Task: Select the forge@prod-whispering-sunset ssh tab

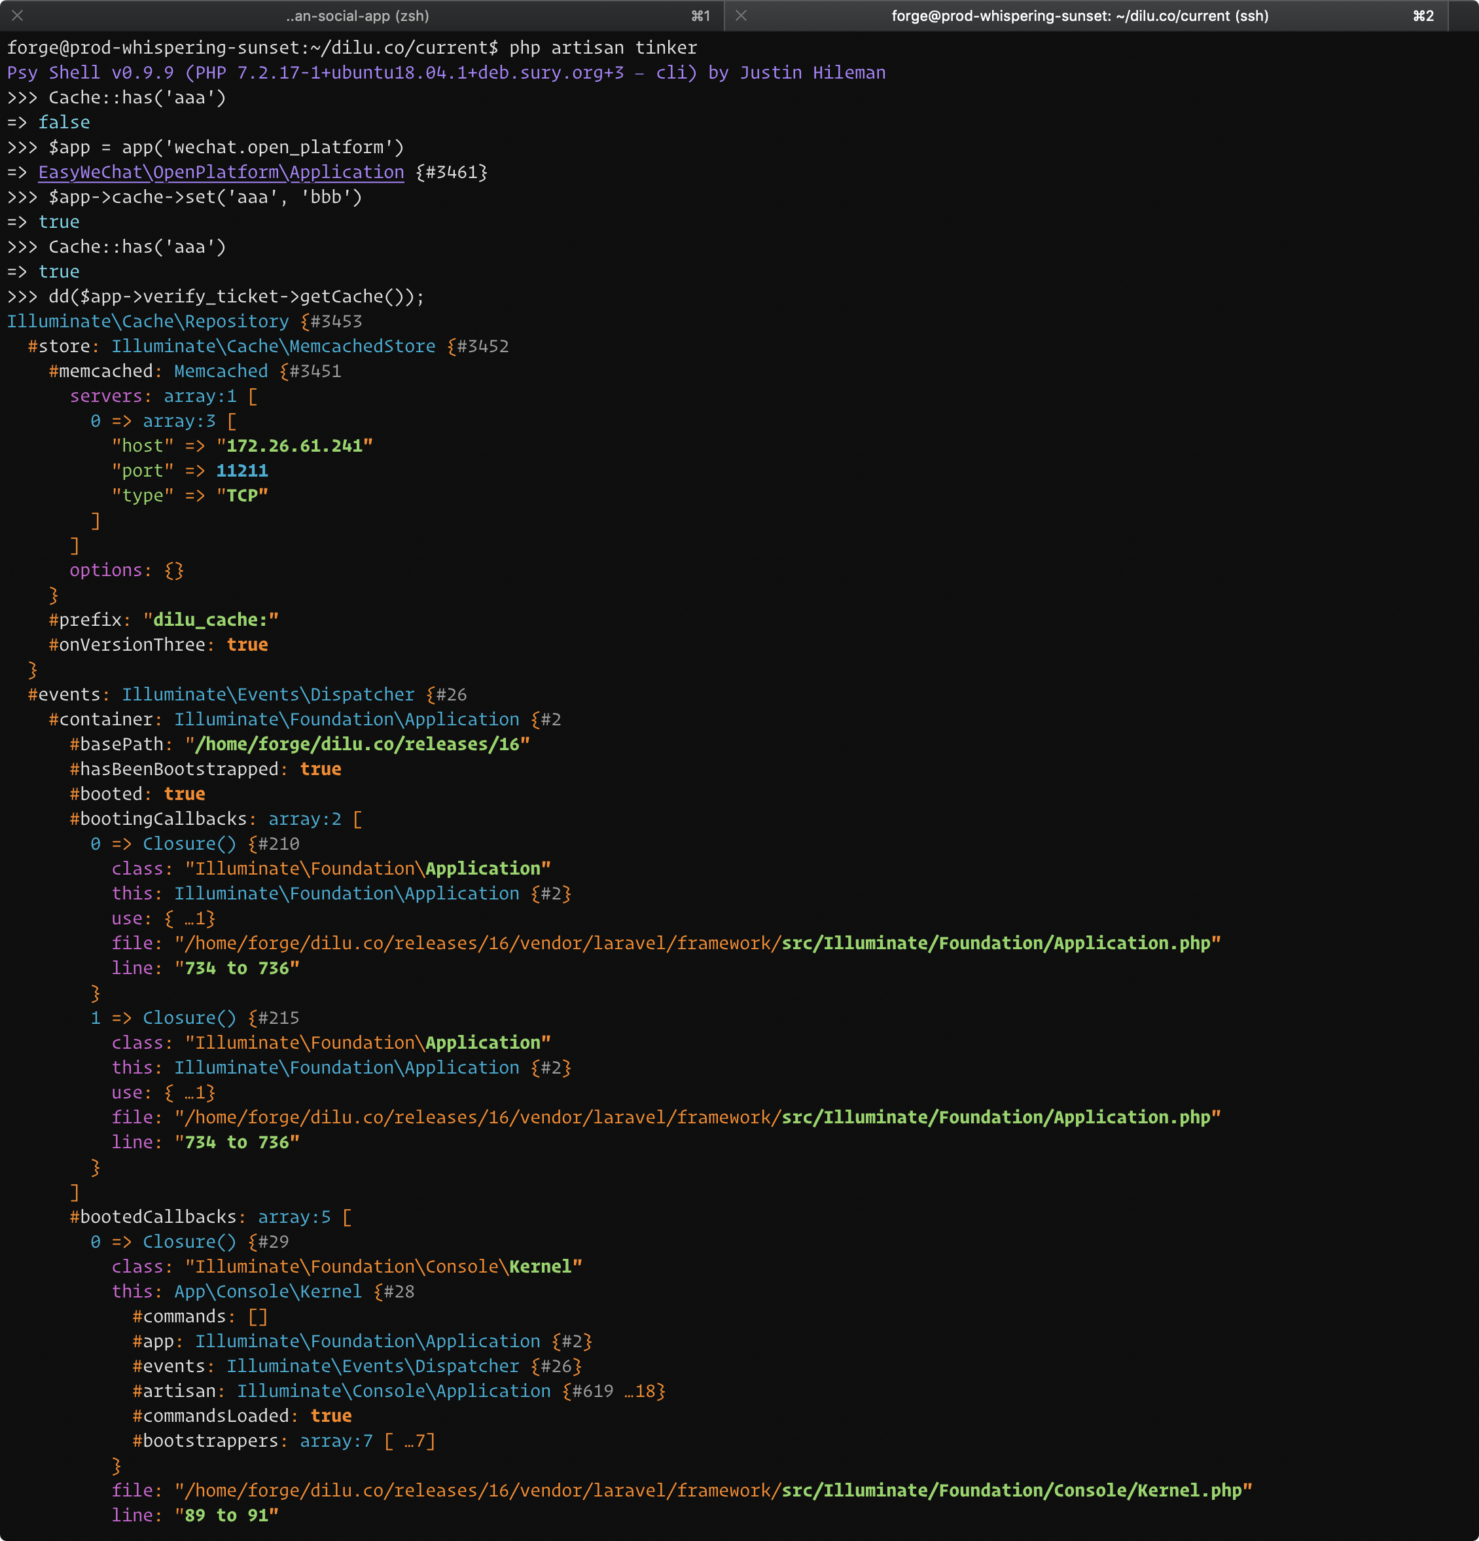Action: pyautogui.click(x=1079, y=16)
